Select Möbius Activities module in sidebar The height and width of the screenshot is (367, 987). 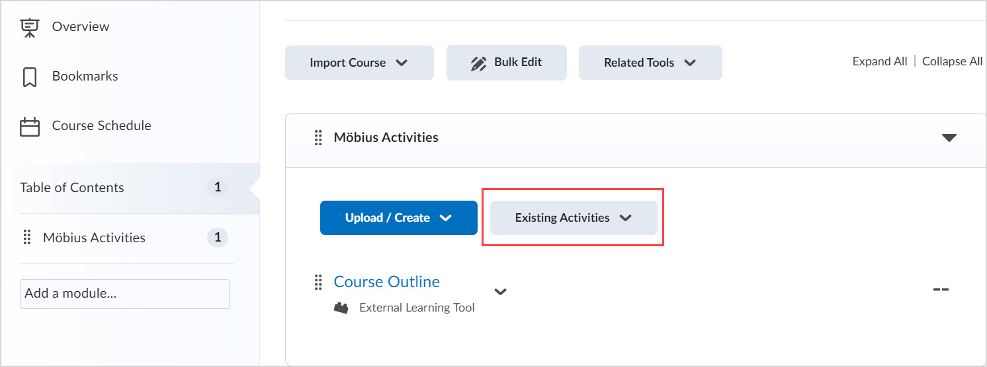click(94, 238)
